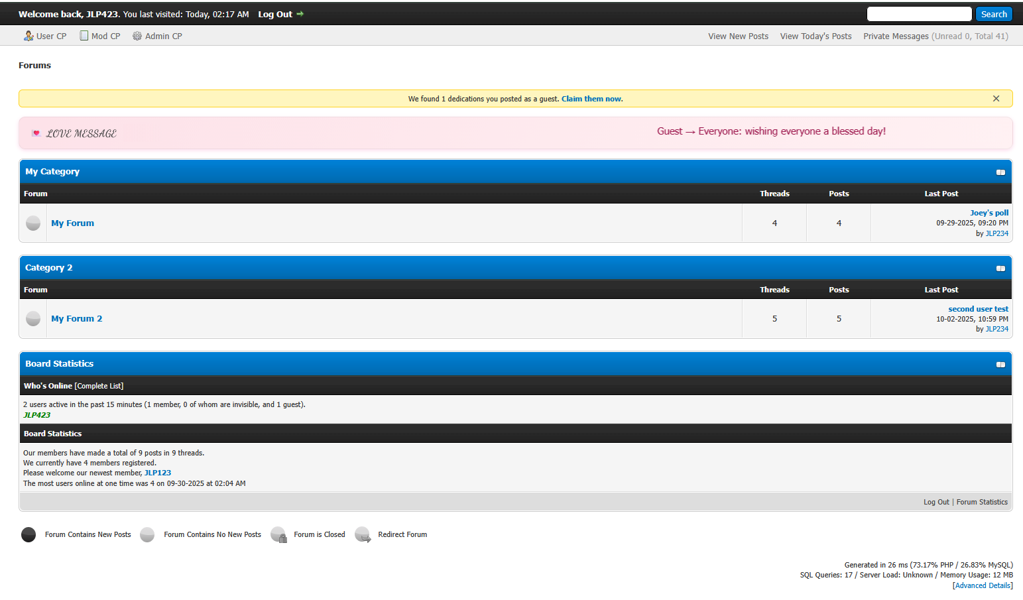
Task: Dismiss the guest dedications notice
Action: [x=996, y=99]
